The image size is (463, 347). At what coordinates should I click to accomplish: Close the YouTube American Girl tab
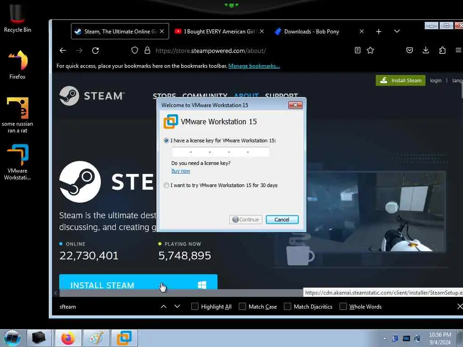click(x=262, y=31)
